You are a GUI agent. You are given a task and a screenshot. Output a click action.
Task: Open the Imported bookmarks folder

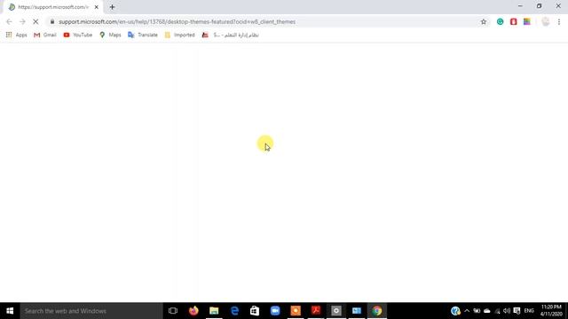[x=179, y=35]
